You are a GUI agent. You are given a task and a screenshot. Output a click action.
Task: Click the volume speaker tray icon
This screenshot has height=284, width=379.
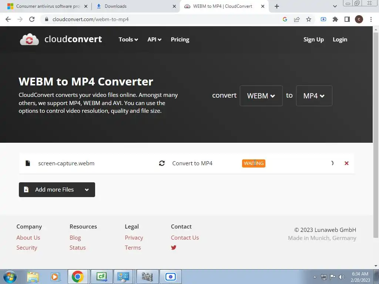(342, 277)
